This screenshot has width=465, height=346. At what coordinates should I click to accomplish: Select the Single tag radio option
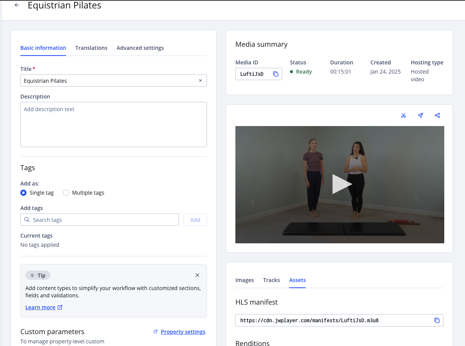pos(24,193)
